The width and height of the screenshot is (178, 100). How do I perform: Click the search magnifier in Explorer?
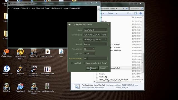click(x=142, y=9)
